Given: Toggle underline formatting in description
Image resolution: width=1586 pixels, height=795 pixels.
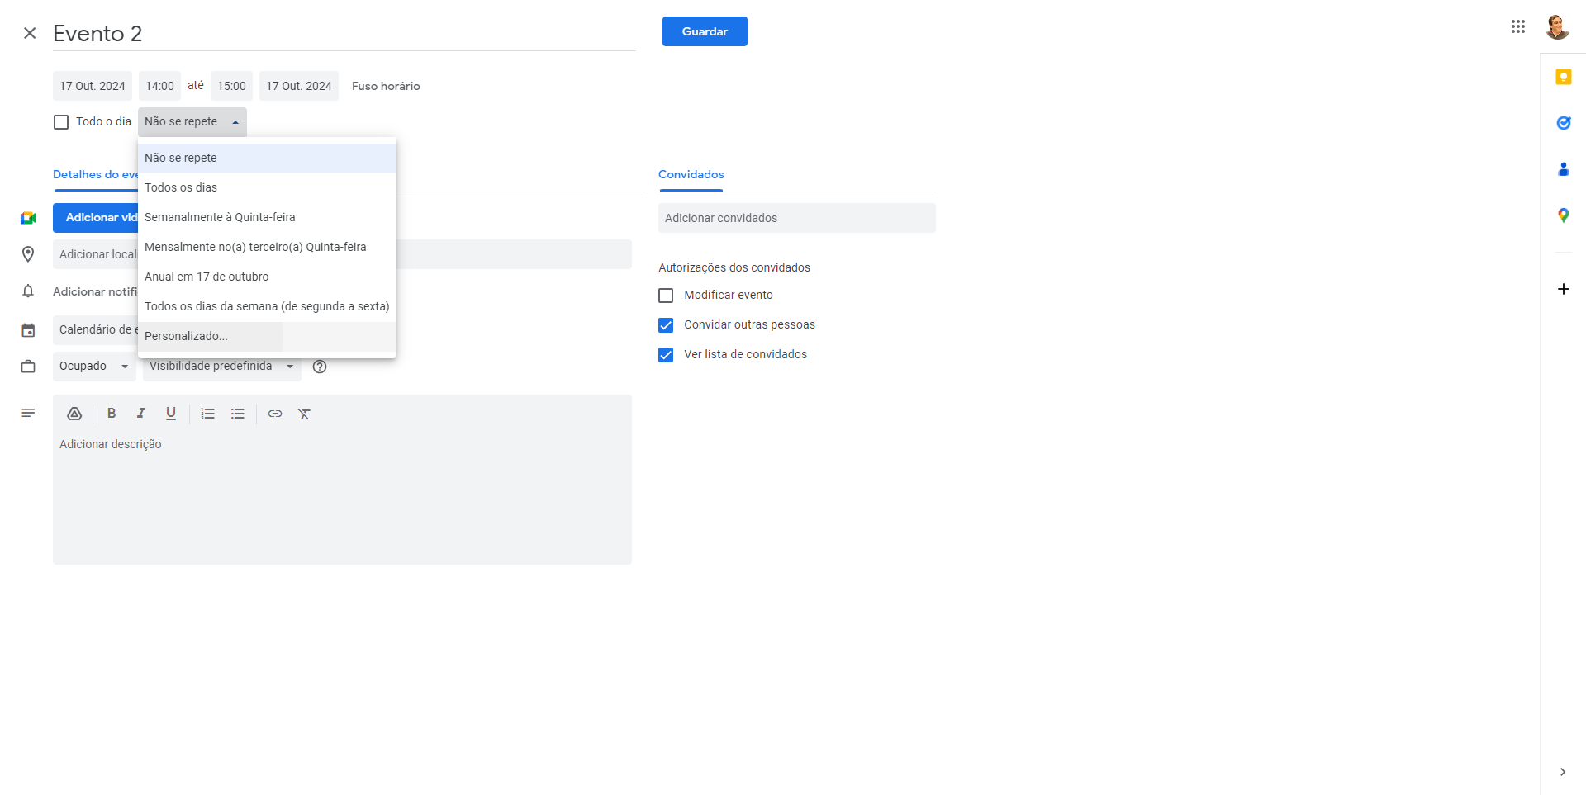Looking at the screenshot, I should pyautogui.click(x=171, y=414).
